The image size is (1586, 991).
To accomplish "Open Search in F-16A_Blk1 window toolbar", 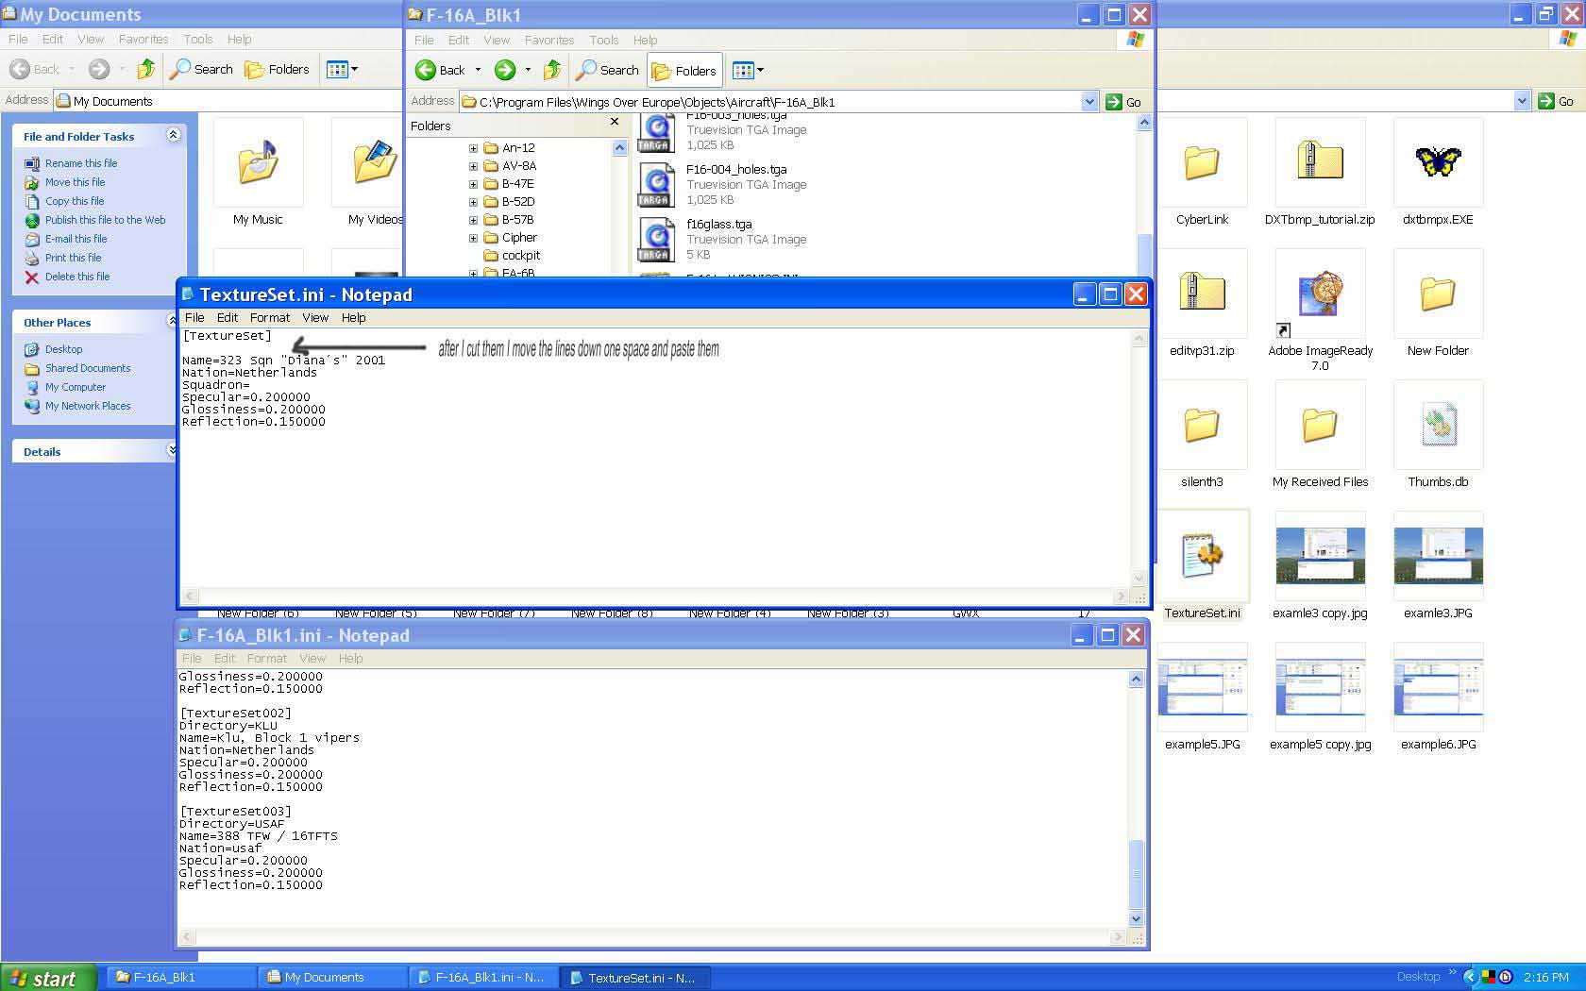I will pyautogui.click(x=608, y=70).
